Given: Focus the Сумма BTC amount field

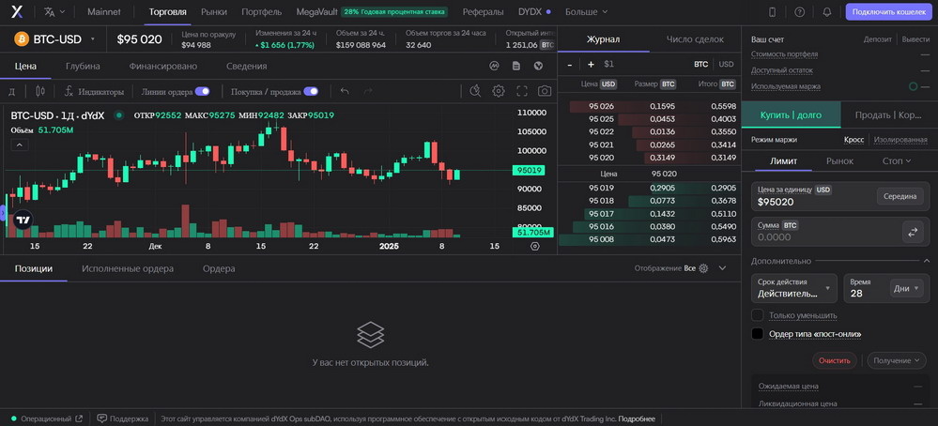Looking at the screenshot, I should 840,232.
